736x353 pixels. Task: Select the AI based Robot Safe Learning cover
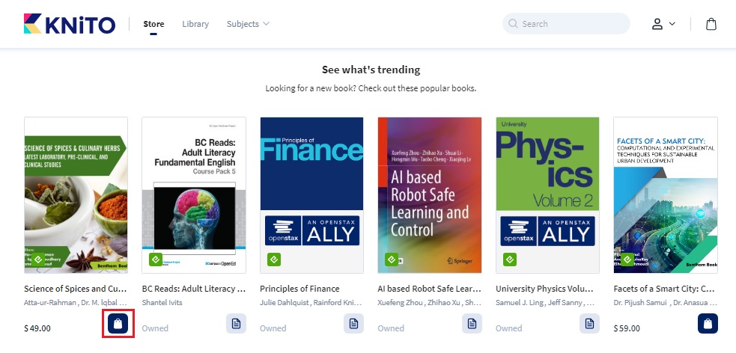[429, 194]
